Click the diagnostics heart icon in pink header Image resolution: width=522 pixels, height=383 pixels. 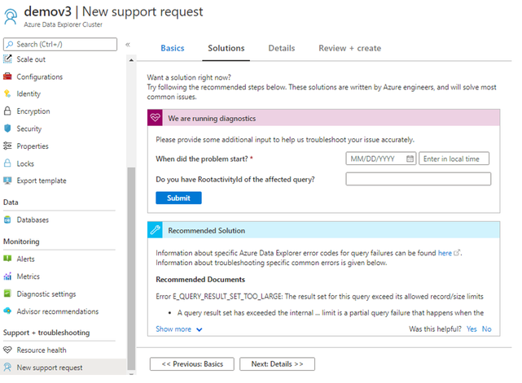click(156, 118)
